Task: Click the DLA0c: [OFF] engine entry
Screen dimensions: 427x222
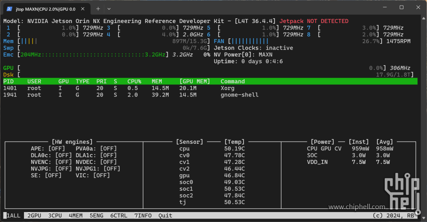Action: coord(51,155)
